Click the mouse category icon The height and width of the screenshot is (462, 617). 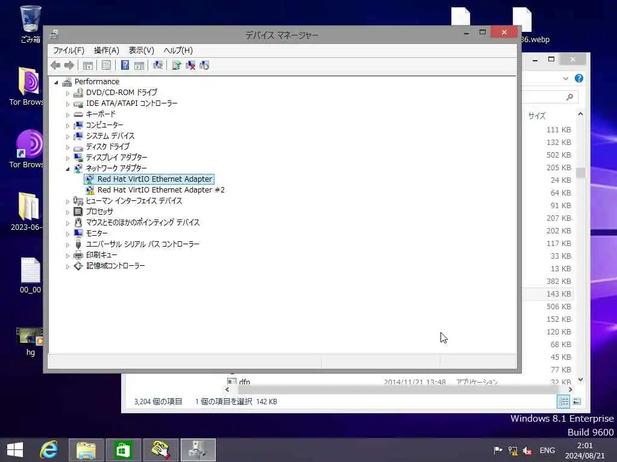pyautogui.click(x=78, y=223)
